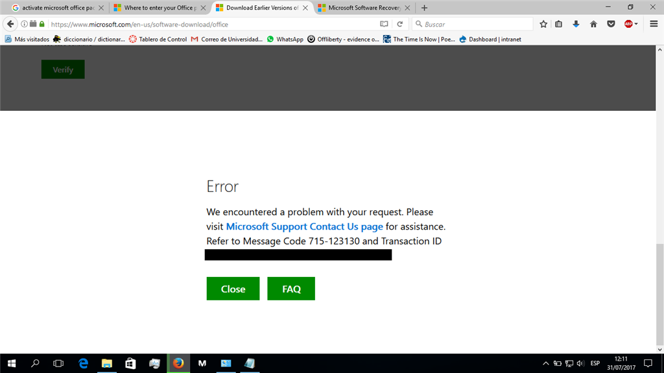Click text 'Refer to Message Code 715-123130'

(283, 241)
